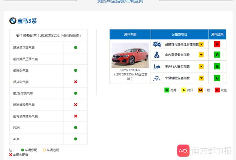Click the green status dot for 驾驶员正面气囊
Viewport: 236px width, 160px height.
tap(76, 47)
